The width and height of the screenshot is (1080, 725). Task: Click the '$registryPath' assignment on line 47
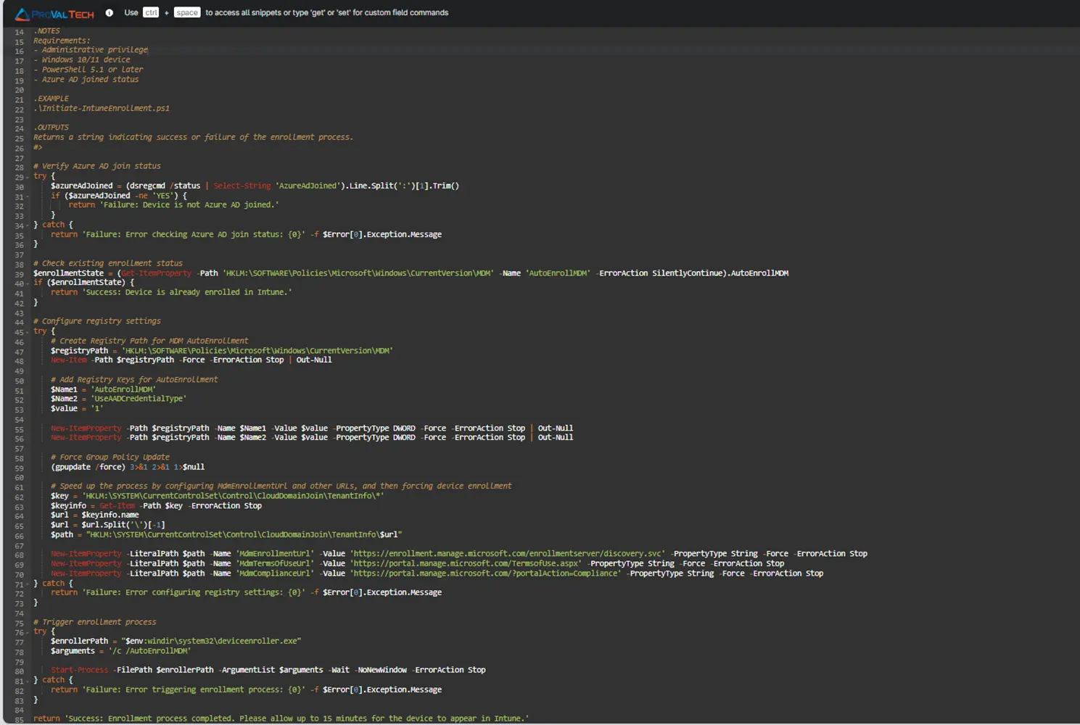222,350
